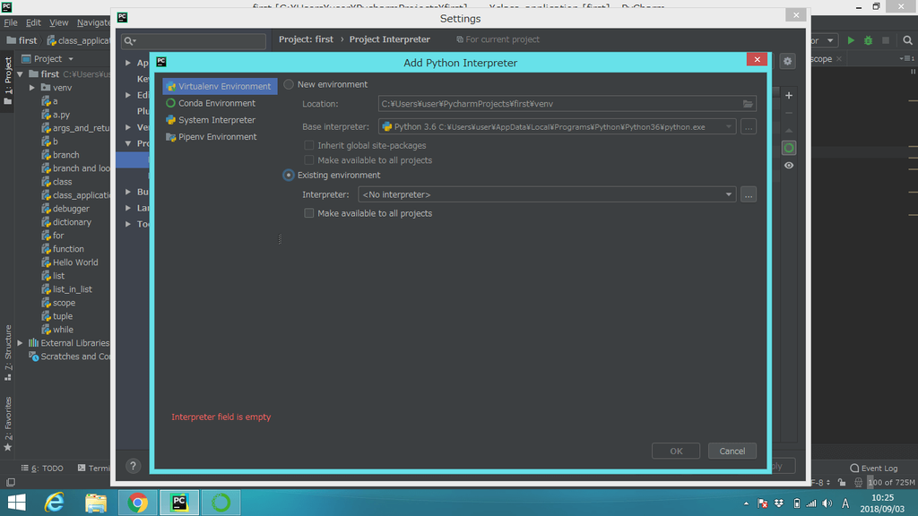Image resolution: width=918 pixels, height=516 pixels.
Task: Select New environment radio button
Action: 289,84
